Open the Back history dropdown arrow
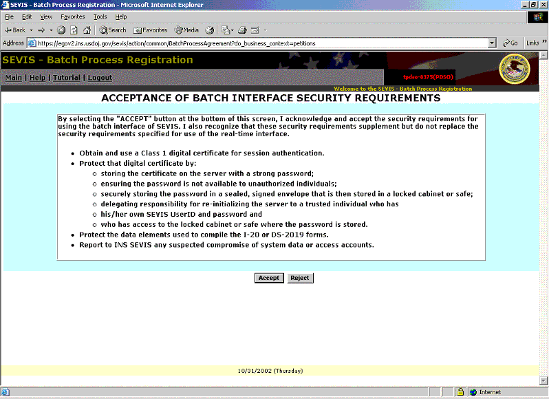 pos(31,30)
